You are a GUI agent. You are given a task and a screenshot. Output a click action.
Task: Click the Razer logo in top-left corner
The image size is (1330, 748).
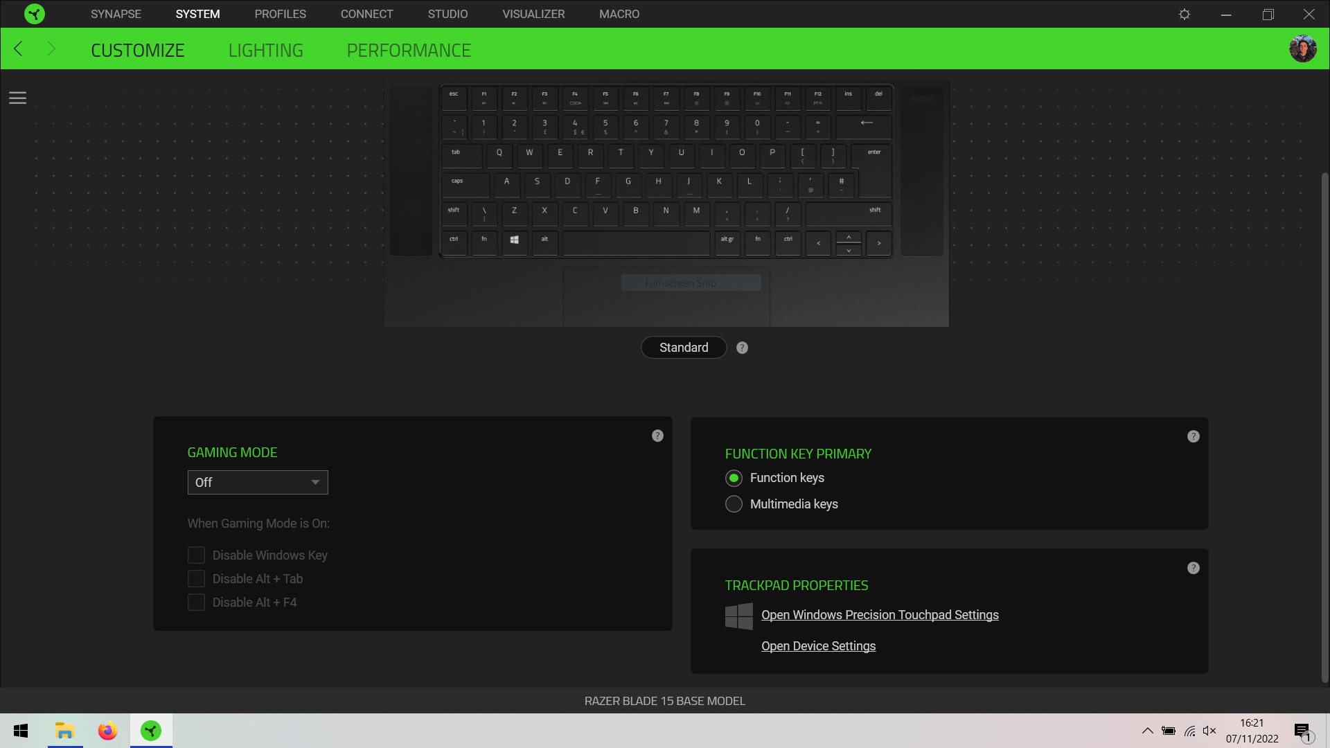point(34,14)
